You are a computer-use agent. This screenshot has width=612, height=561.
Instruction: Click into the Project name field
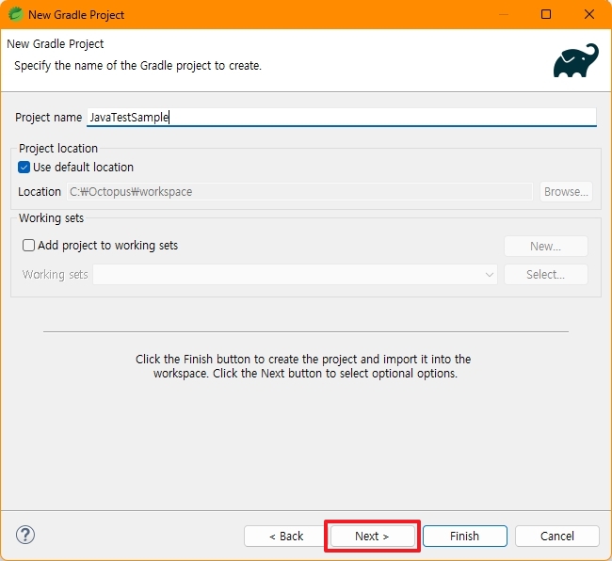coord(342,117)
